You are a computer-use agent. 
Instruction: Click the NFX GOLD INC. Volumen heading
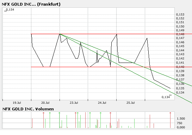click(x=28, y=109)
